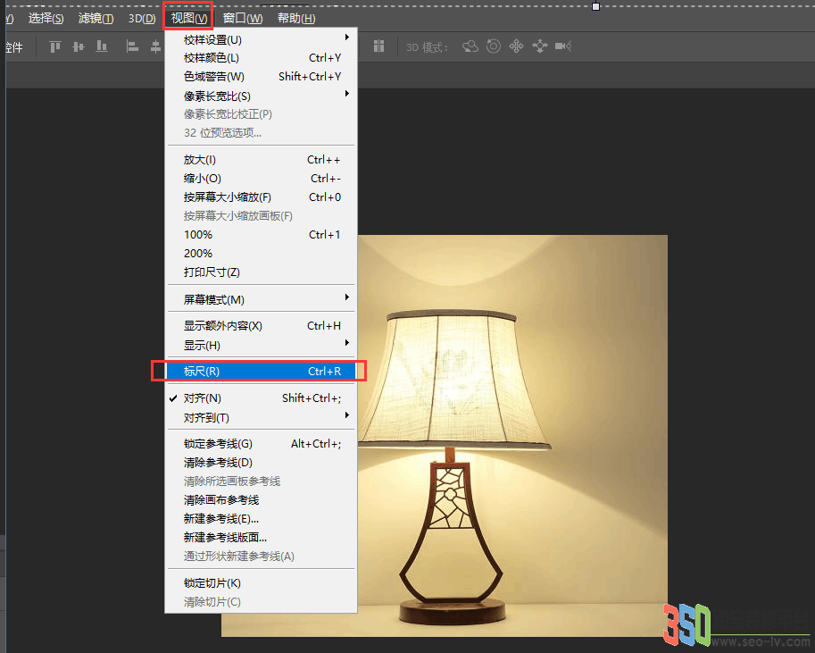Screen dimensions: 815x653
Task: Click the align bottom edges icon
Action: tap(102, 46)
